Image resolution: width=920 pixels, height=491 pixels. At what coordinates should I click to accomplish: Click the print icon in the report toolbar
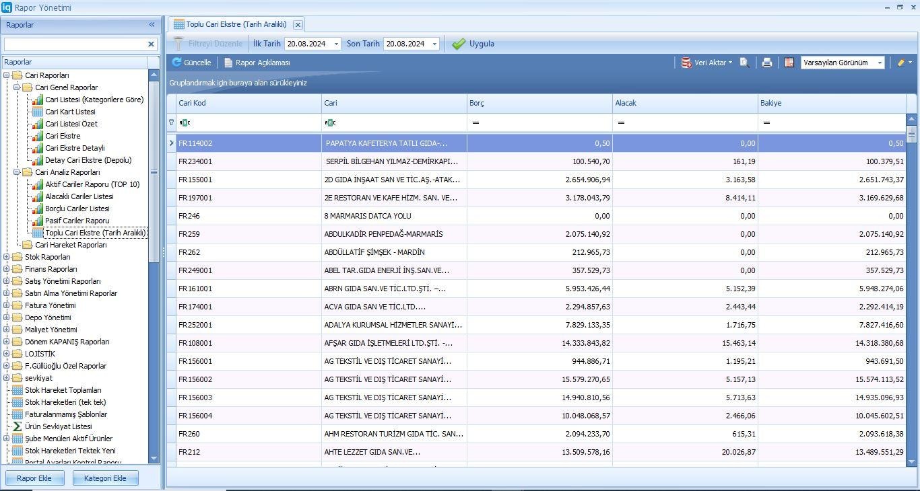766,63
